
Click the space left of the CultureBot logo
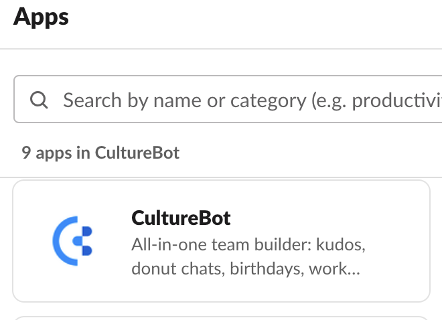coord(32,241)
